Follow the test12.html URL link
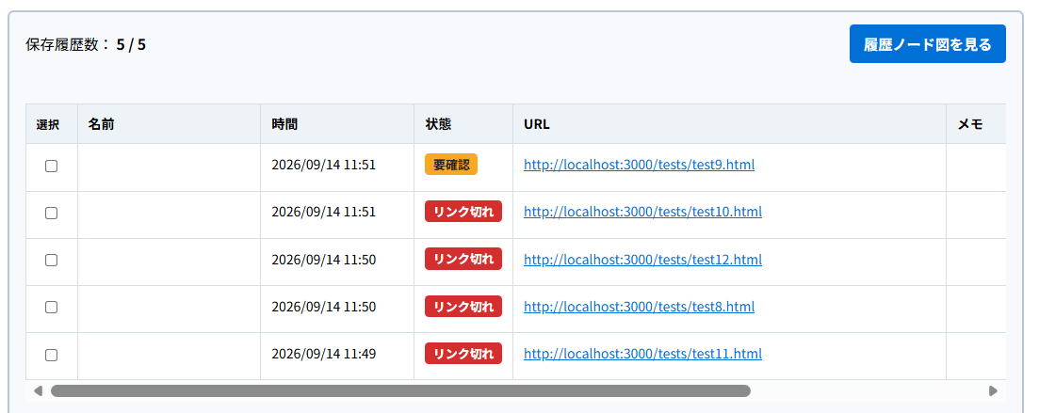 point(642,260)
